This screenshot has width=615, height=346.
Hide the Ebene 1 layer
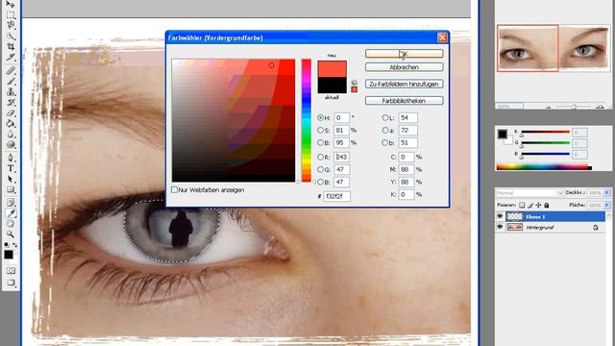500,216
